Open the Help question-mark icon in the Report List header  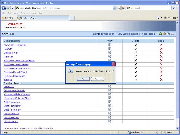click(168, 34)
